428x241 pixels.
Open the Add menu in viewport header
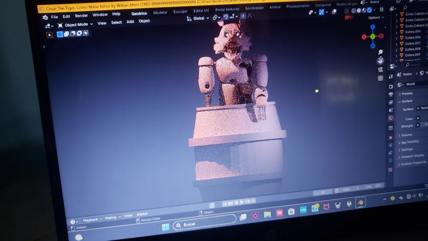[130, 21]
